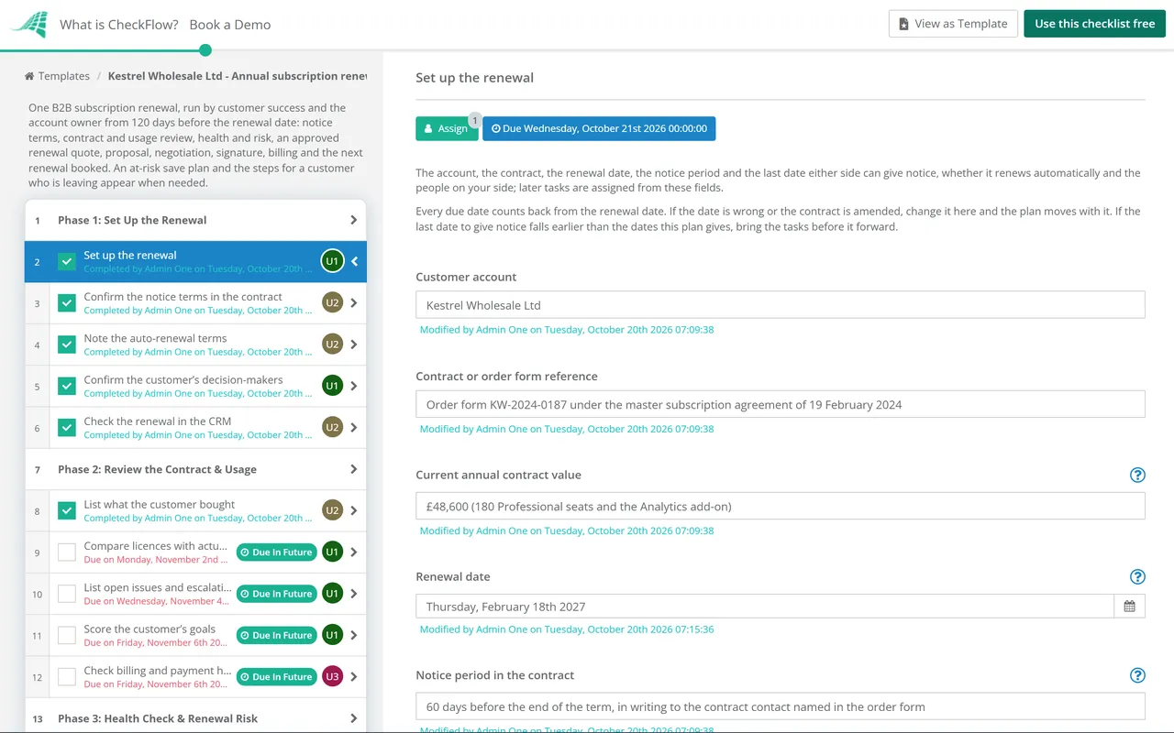
Task: Click U1 avatar on Score the customer's goals
Action: 332,635
